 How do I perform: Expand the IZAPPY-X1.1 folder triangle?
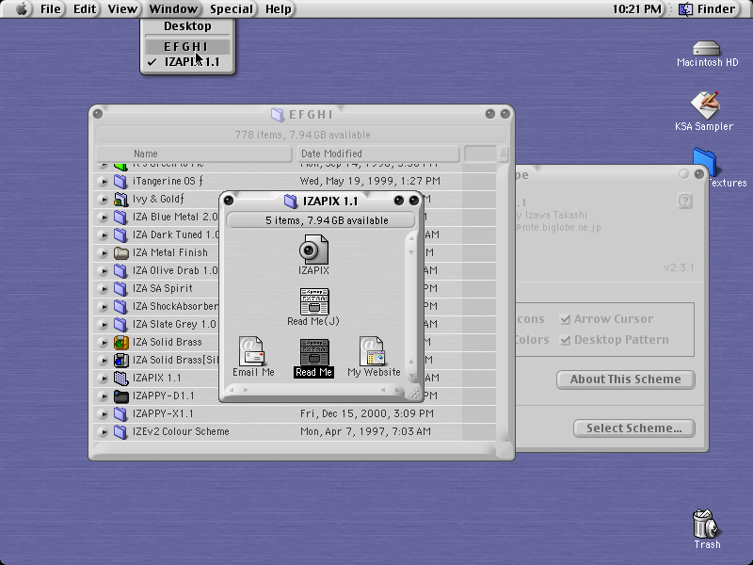(x=104, y=414)
